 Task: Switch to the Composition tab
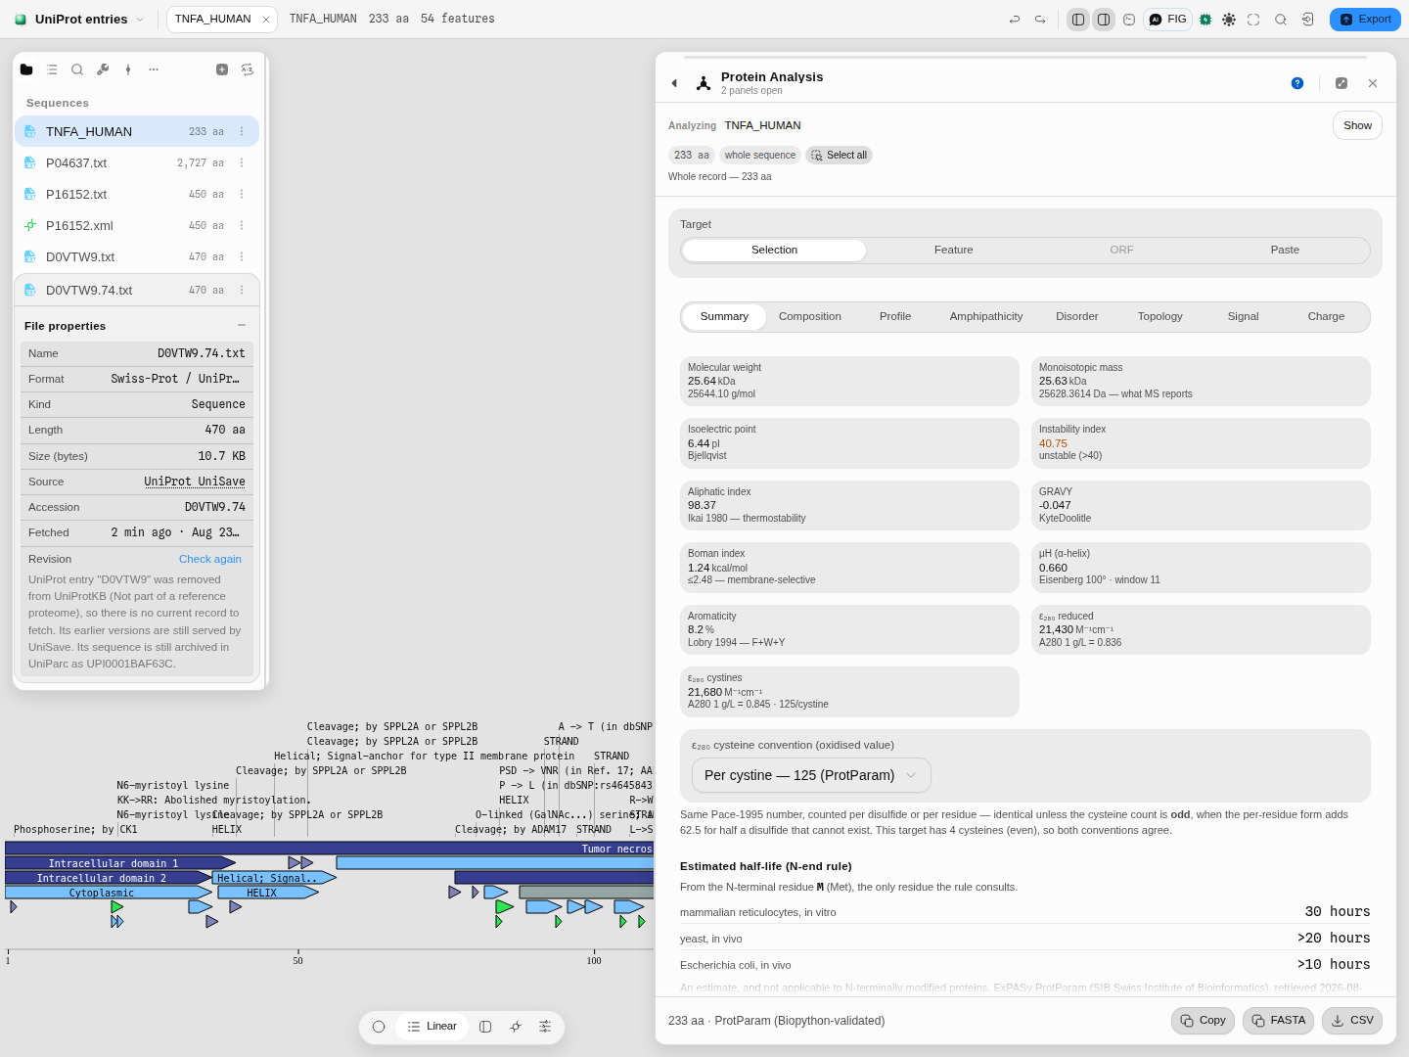810,317
